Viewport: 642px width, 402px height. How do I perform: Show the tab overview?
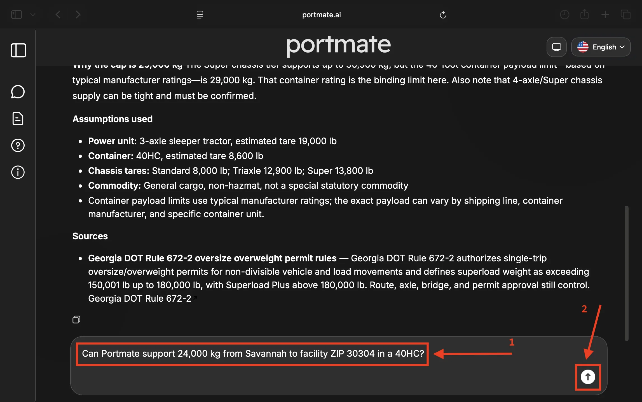pos(625,14)
